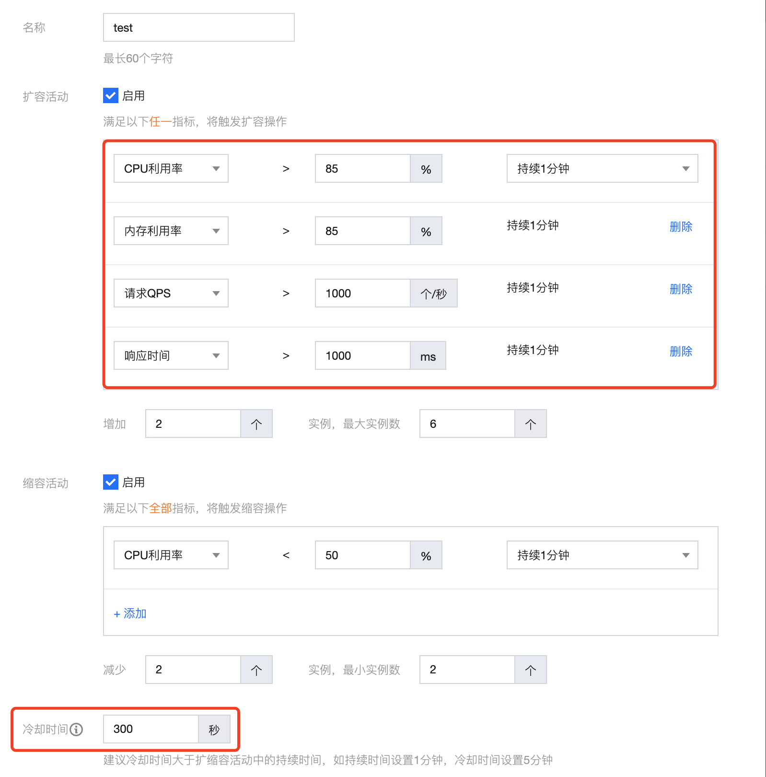Click the name input field containing test

pos(199,27)
